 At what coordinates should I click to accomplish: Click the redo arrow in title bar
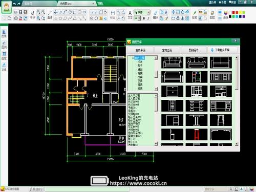click(19, 4)
